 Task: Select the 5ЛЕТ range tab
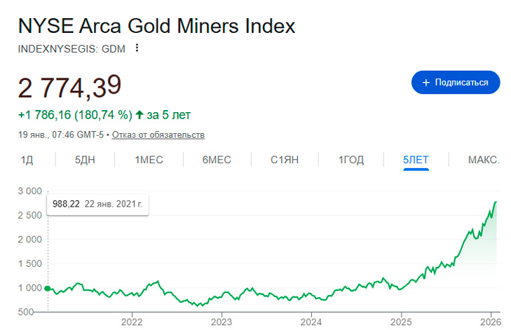416,160
